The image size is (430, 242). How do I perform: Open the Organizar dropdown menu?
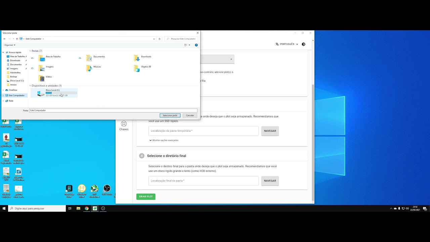pyautogui.click(x=10, y=45)
